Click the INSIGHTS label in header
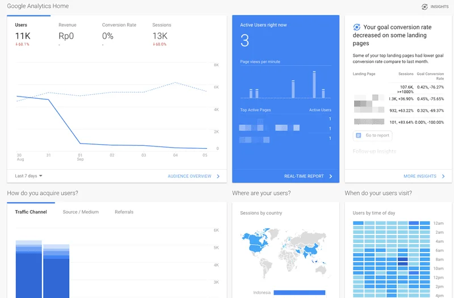 coord(439,7)
